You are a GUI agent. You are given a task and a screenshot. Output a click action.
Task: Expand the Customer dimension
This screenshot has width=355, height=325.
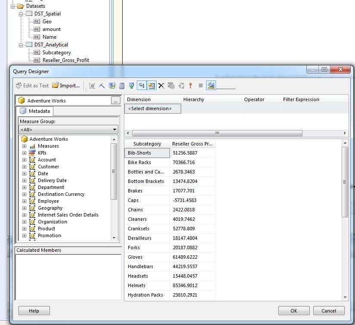24,167
